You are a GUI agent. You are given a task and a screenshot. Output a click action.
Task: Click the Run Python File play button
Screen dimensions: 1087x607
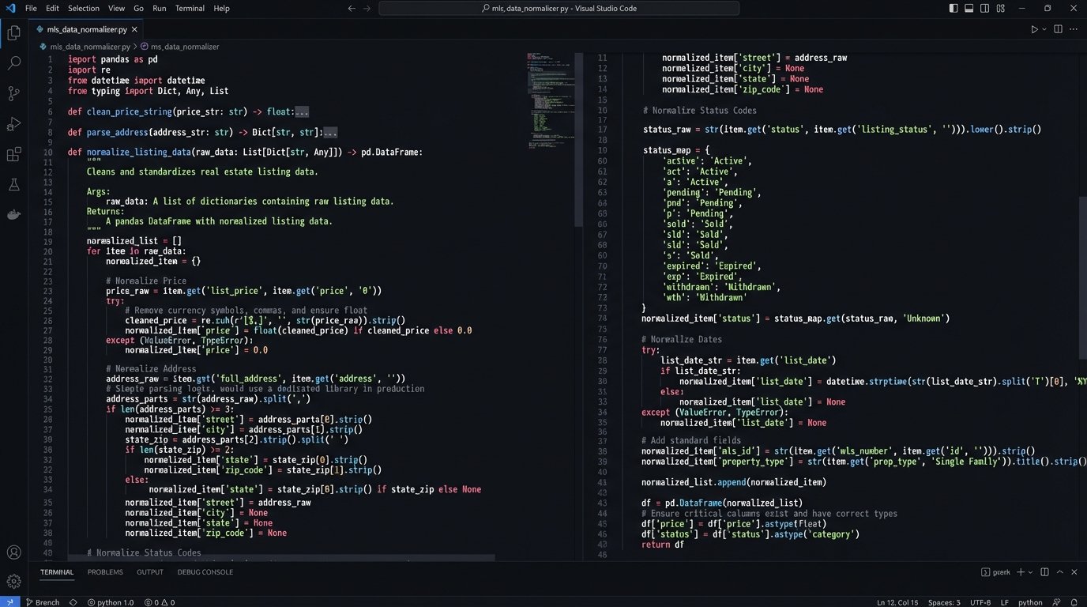coord(1034,29)
